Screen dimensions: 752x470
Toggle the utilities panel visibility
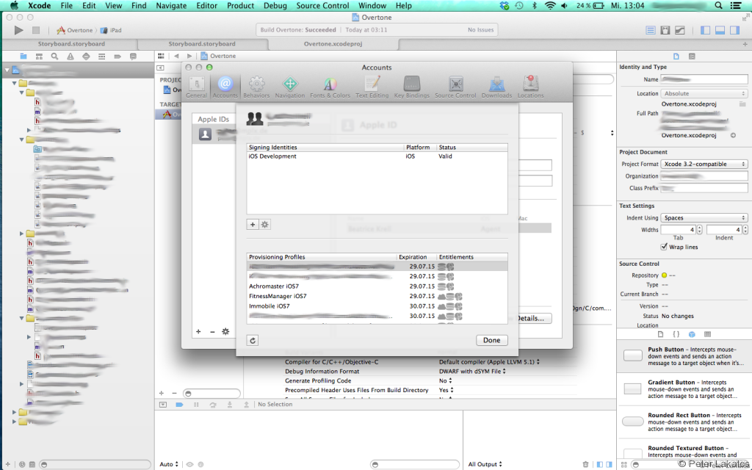pos(734,30)
